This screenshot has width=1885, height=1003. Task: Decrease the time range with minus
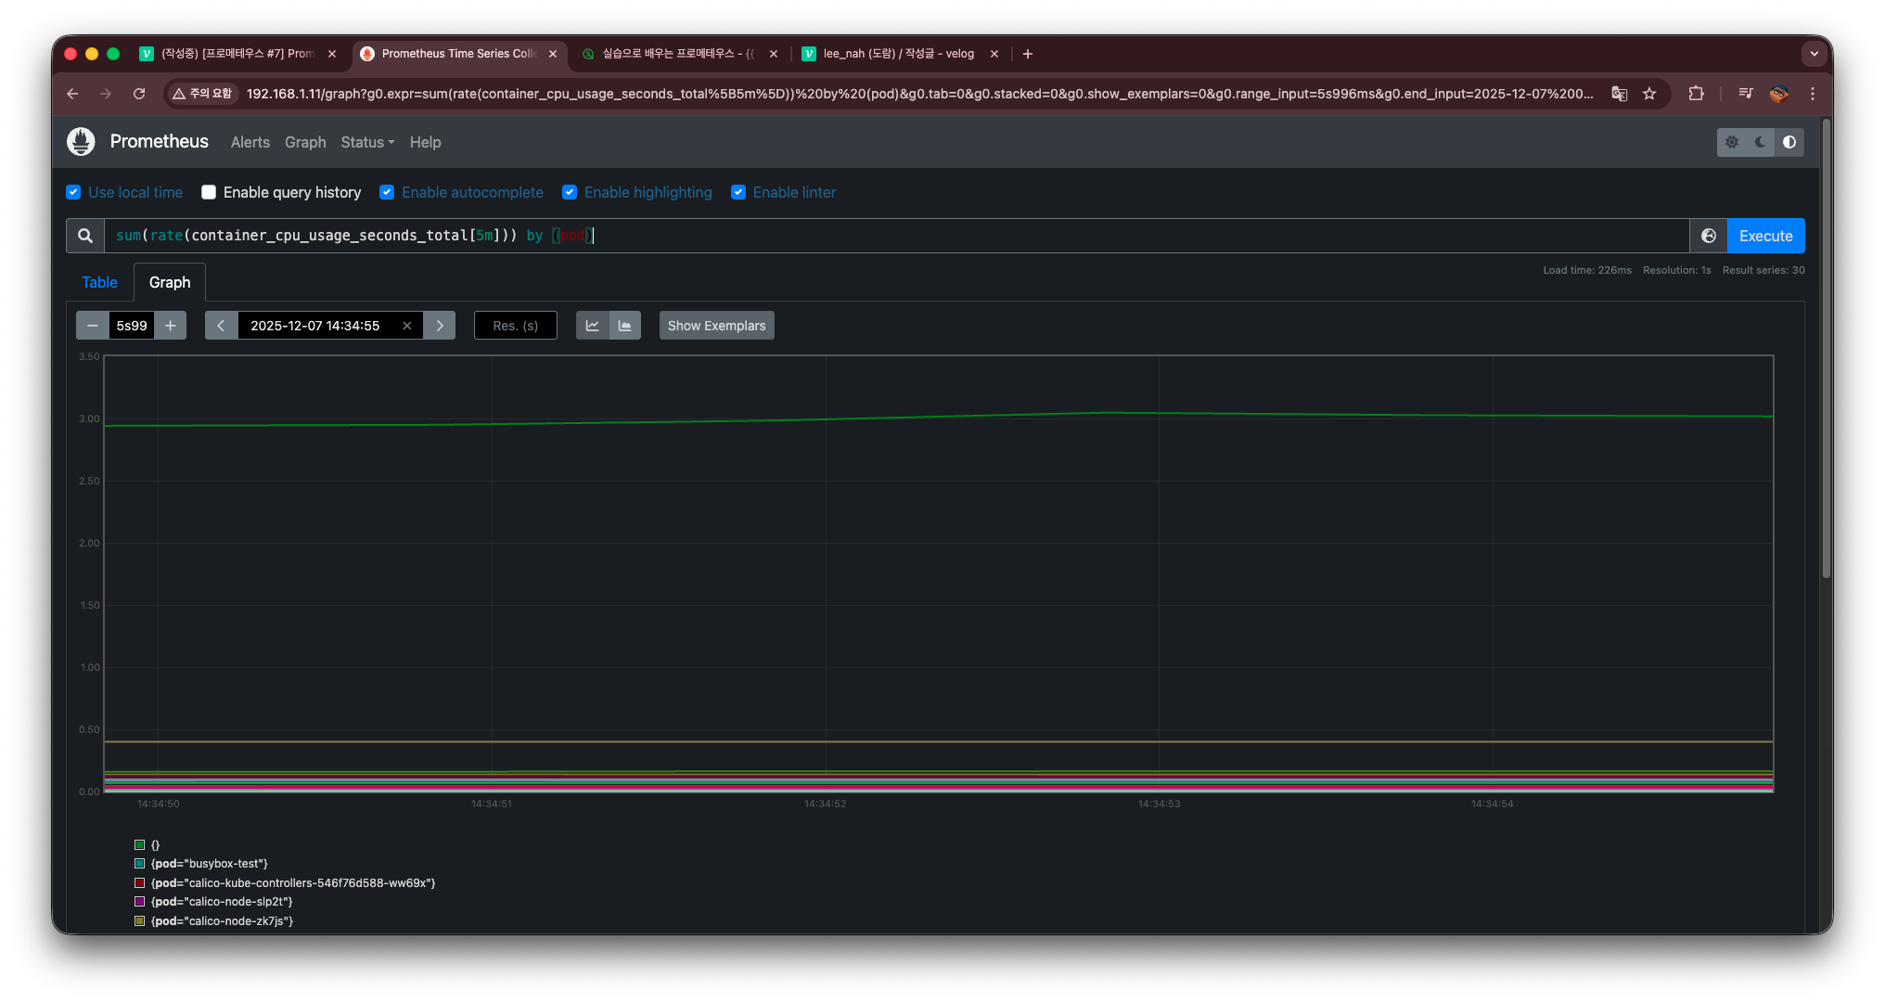coord(93,326)
